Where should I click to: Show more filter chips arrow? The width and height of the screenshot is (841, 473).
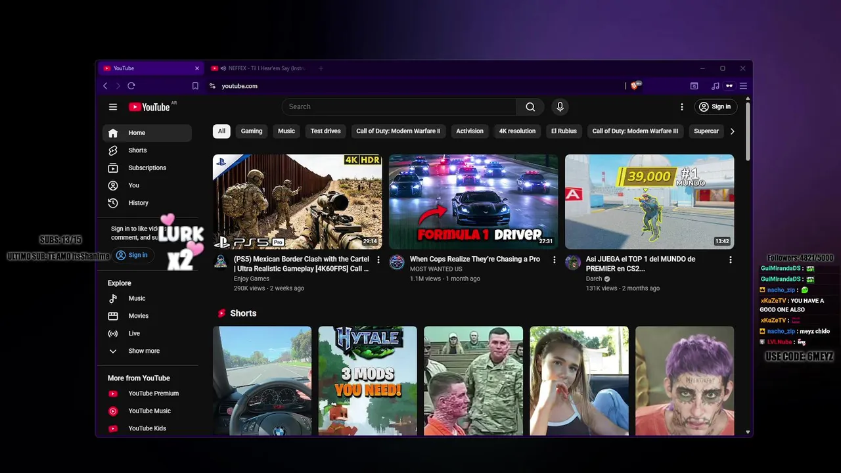(x=732, y=131)
